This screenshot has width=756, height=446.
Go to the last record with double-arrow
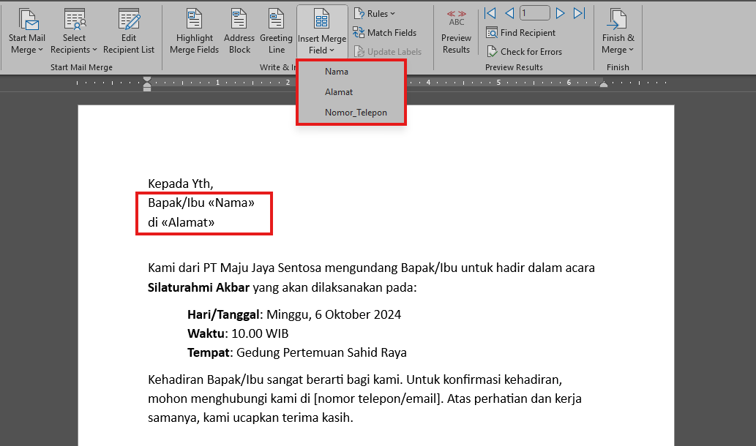click(x=579, y=12)
